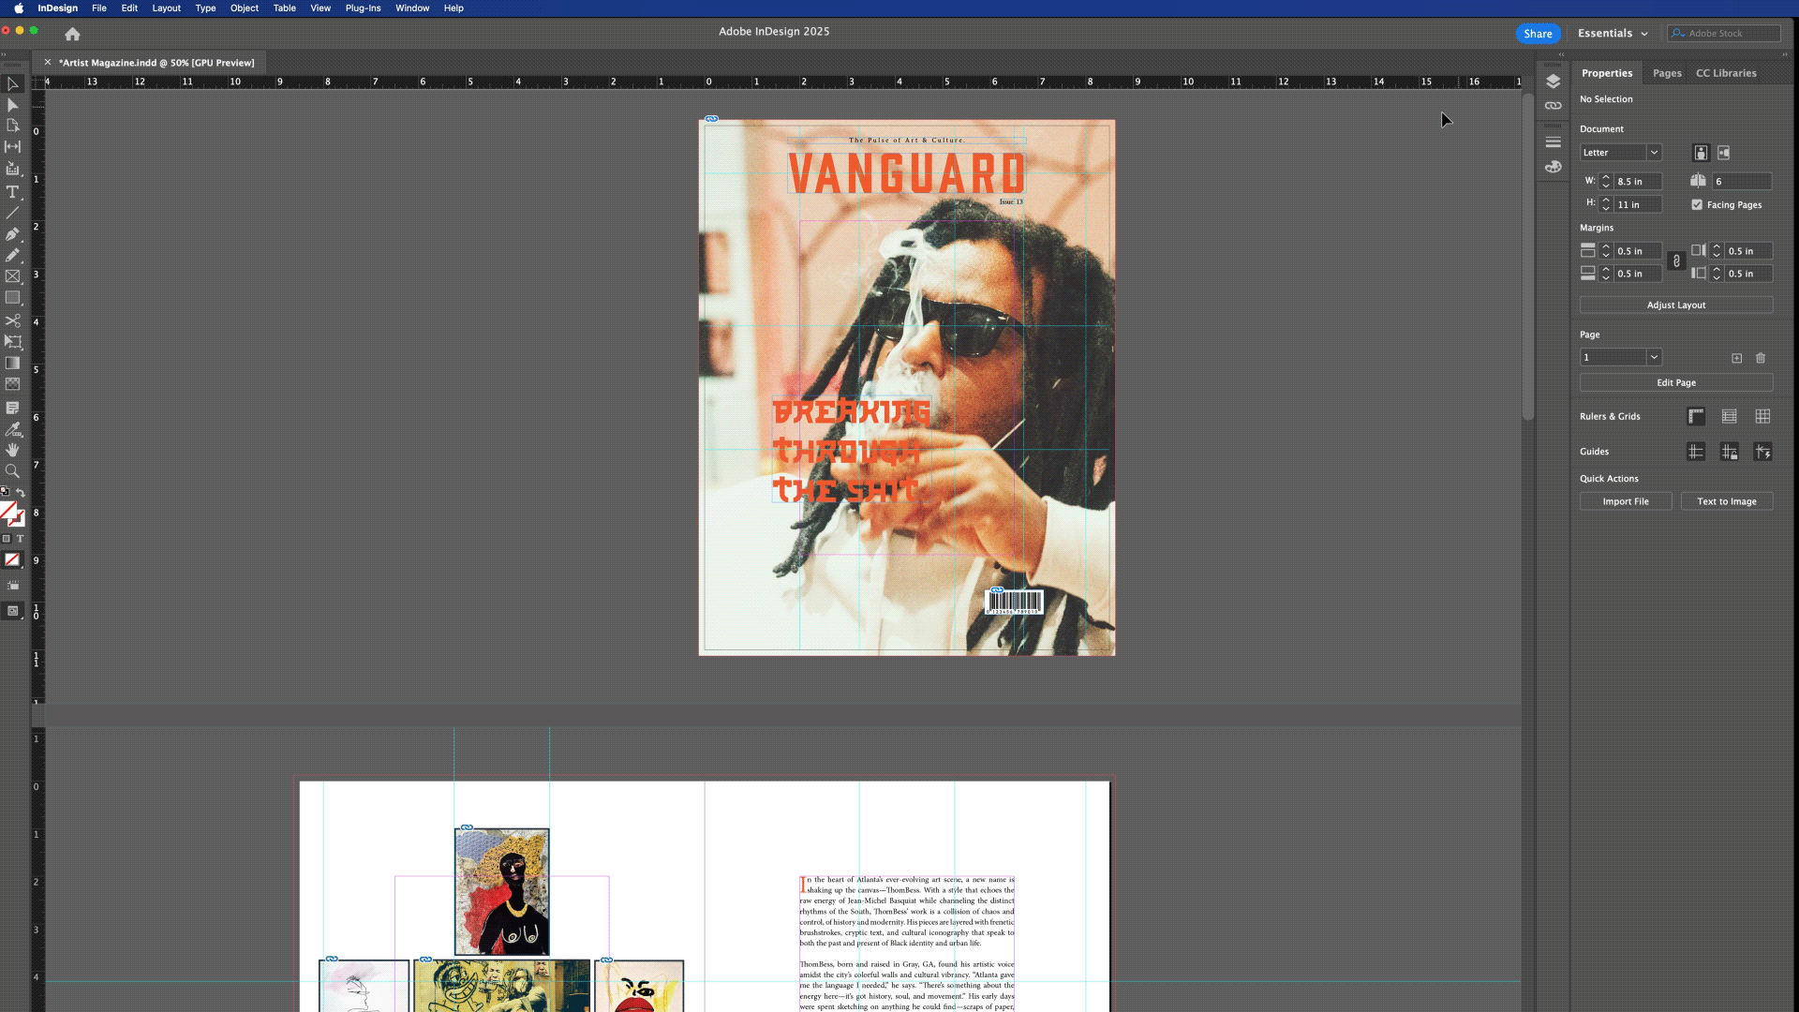
Task: Click the Import File button
Action: click(1625, 501)
